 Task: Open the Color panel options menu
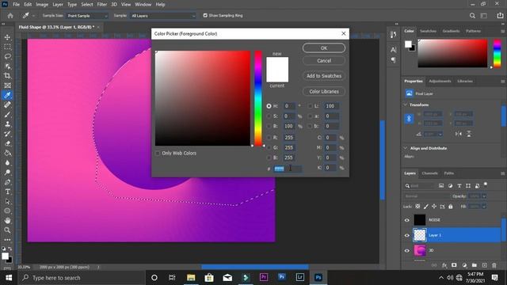pyautogui.click(x=502, y=32)
